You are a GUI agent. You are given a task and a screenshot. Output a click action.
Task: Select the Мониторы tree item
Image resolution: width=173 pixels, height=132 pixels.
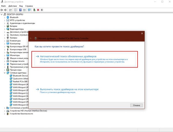(15, 55)
